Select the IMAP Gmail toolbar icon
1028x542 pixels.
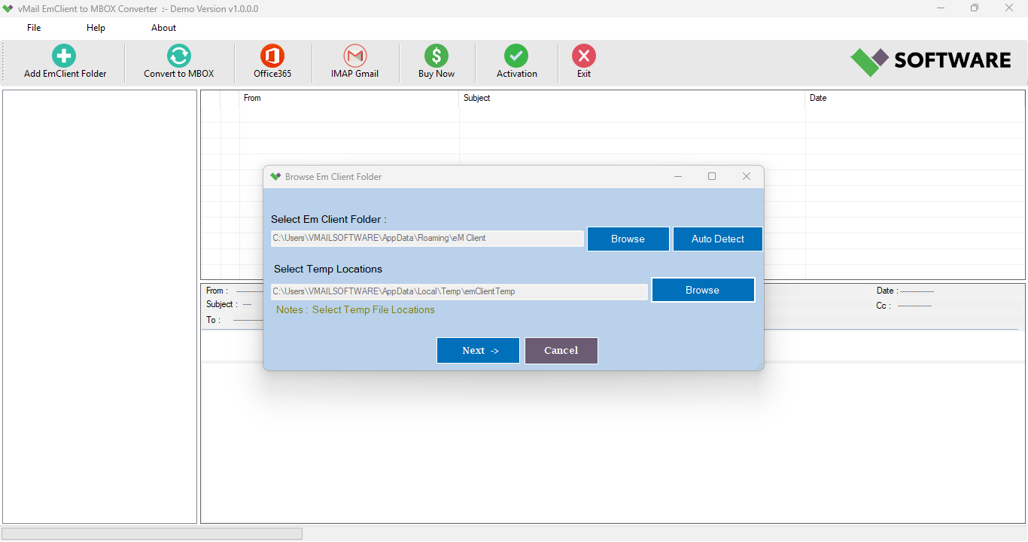[355, 56]
